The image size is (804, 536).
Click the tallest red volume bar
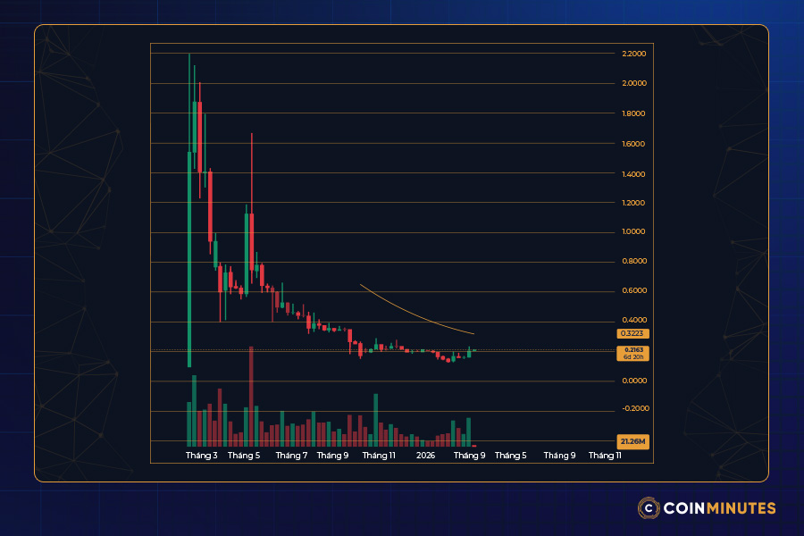[252, 397]
